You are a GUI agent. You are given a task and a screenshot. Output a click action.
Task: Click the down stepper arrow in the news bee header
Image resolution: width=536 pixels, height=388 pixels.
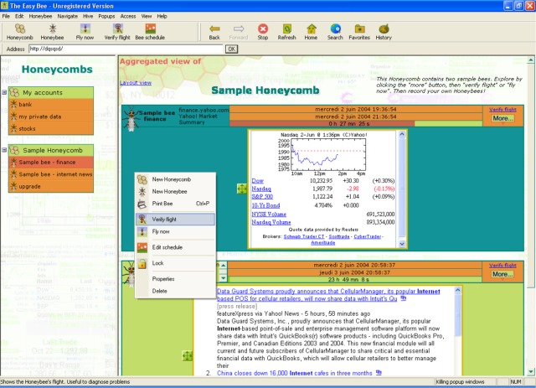223,278
